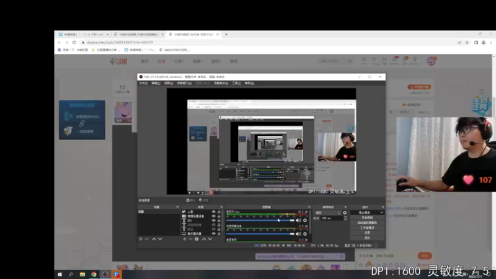Mute the 麦克风/Aux channel via the speaker icon
Viewport: 496px width, 279px height.
pyautogui.click(x=298, y=221)
